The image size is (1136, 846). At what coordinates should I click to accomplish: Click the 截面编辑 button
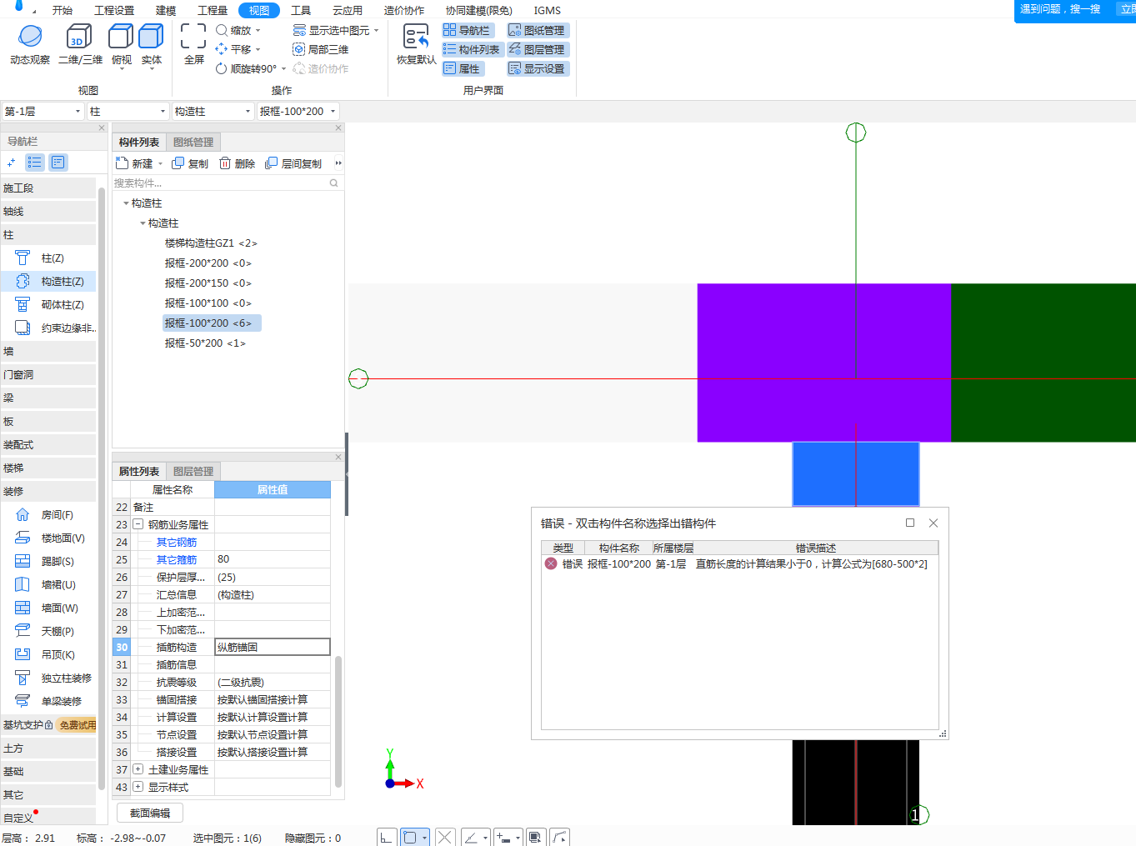click(x=150, y=813)
